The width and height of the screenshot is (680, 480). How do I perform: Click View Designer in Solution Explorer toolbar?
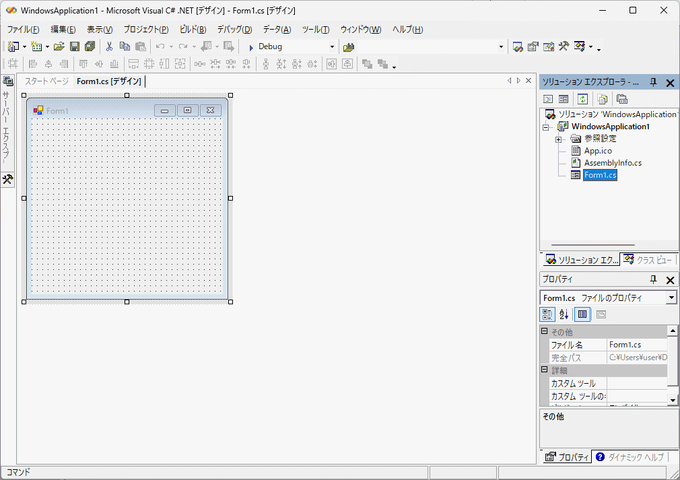coord(564,99)
